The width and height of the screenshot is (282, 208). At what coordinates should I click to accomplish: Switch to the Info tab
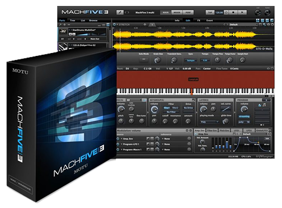click(177, 20)
